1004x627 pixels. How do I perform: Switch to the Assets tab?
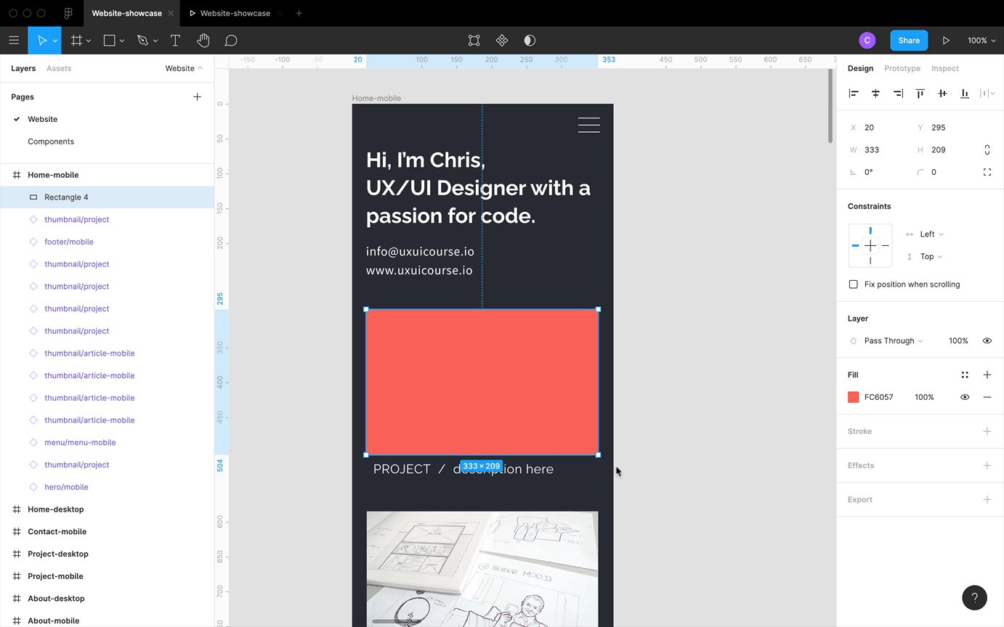59,68
